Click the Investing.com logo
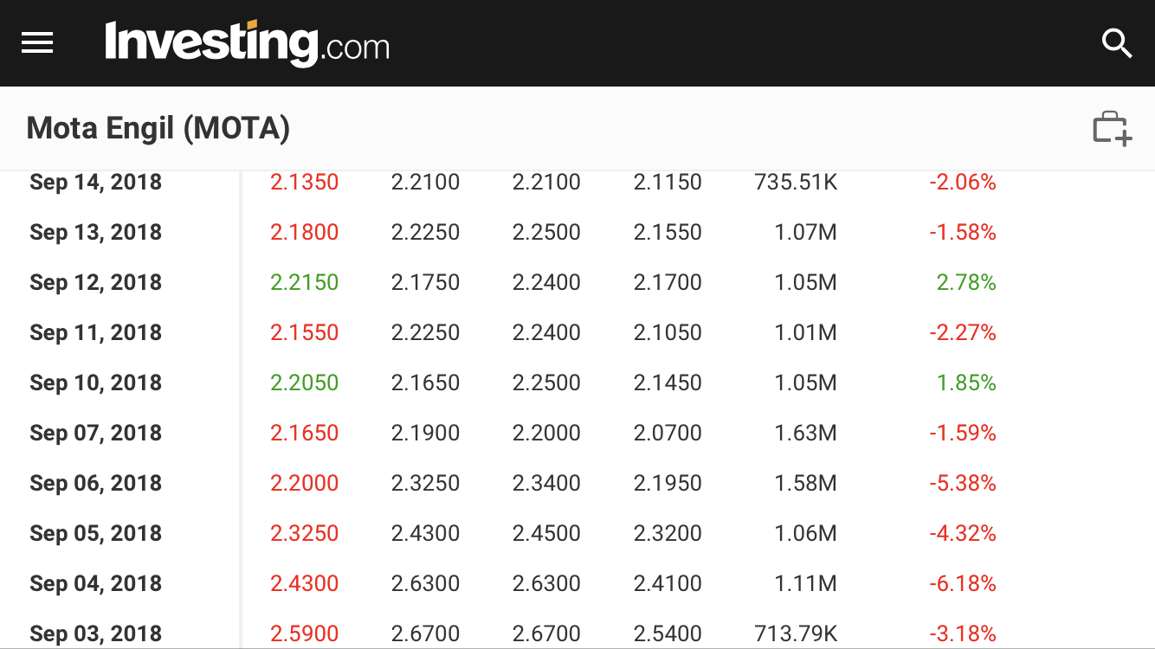The image size is (1155, 649). (247, 43)
